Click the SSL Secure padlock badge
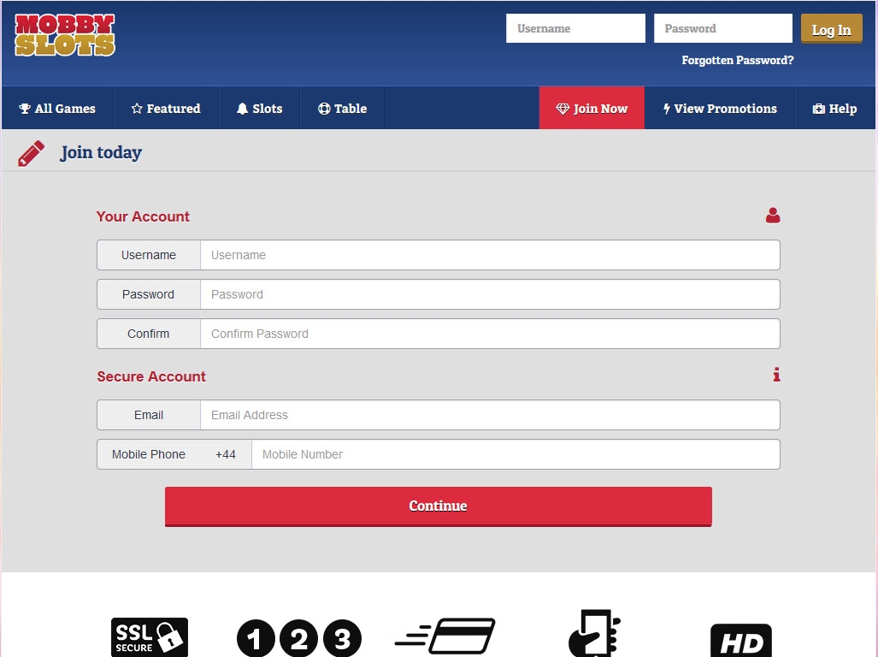This screenshot has width=878, height=657. pyautogui.click(x=150, y=637)
